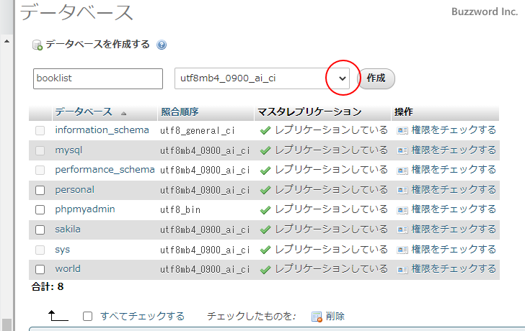Viewport: 525px width, 331px height.
Task: Click 権限をチェックする for mysql
Action: (x=454, y=150)
